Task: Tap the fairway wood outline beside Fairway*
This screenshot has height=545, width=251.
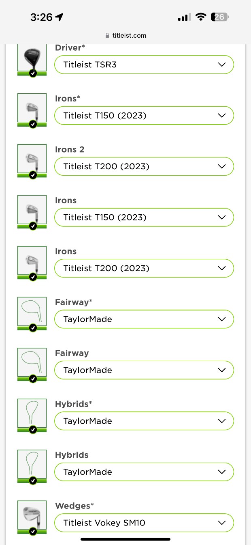Action: (x=32, y=311)
